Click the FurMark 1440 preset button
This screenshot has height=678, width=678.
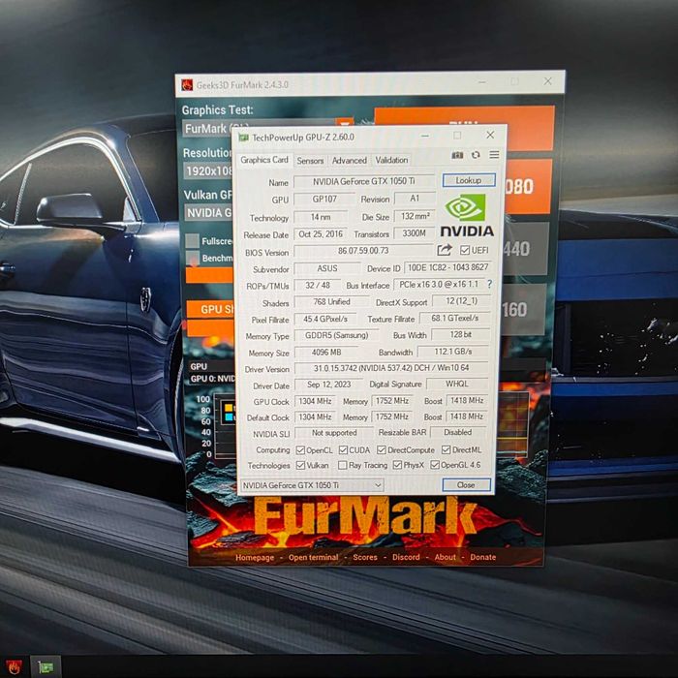pyautogui.click(x=527, y=249)
